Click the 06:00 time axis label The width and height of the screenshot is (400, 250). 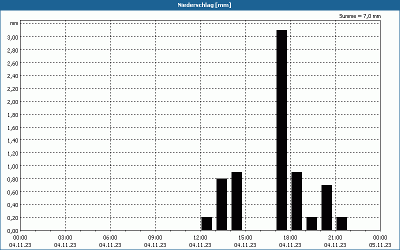110,238
